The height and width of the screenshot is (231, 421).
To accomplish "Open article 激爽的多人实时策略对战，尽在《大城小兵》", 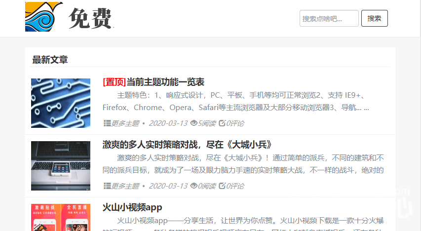I will coord(187,145).
